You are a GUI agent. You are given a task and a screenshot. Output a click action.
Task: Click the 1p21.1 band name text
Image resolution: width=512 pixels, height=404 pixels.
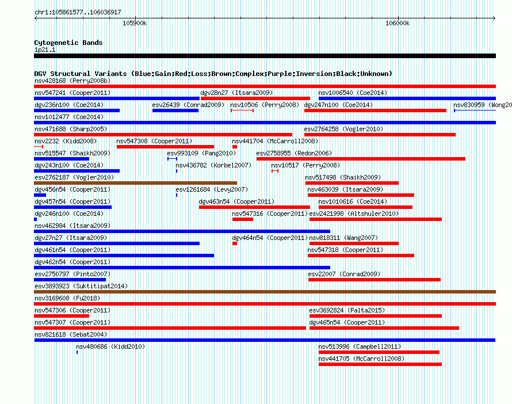click(45, 49)
